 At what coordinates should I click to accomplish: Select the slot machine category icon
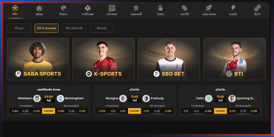[39, 8]
